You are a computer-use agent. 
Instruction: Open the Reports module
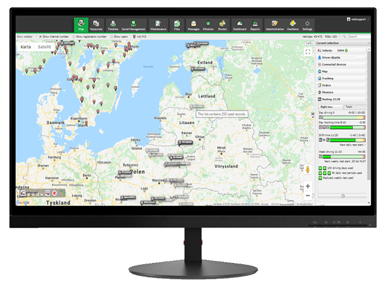pyautogui.click(x=255, y=25)
